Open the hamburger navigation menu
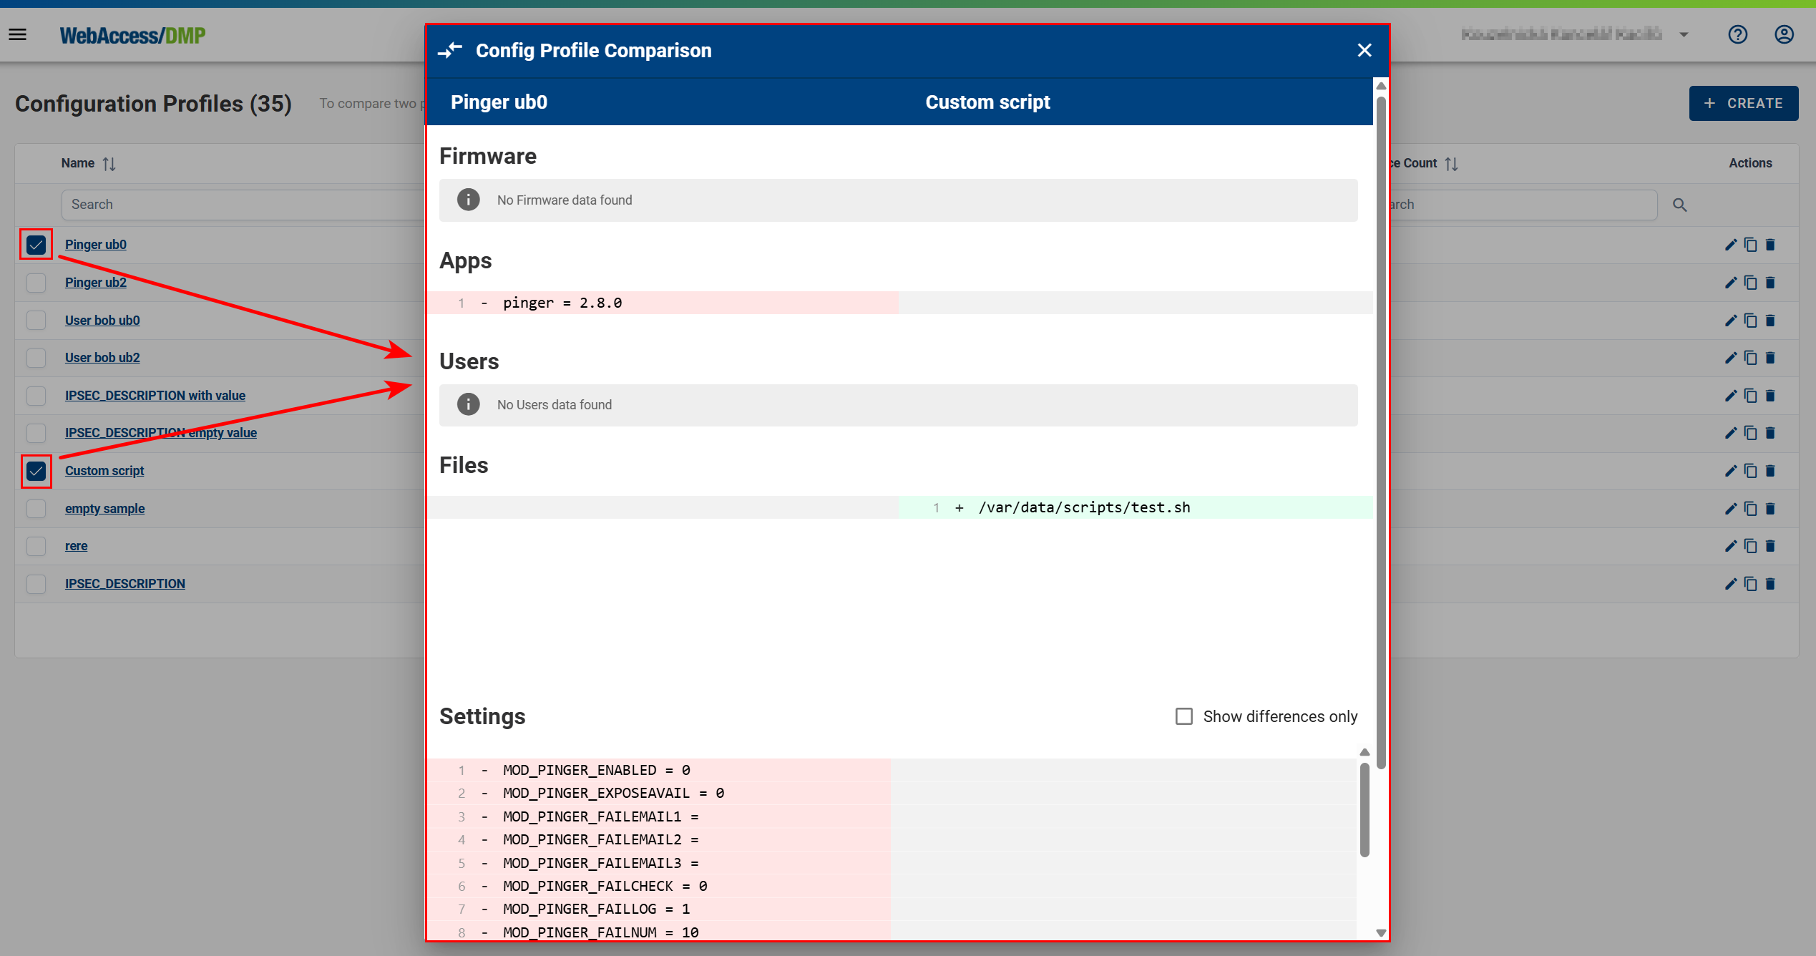1816x956 pixels. tap(17, 34)
